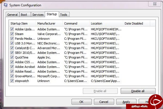
Task: Toggle the Adobe CS5 checkbox
Action: pos(12,62)
